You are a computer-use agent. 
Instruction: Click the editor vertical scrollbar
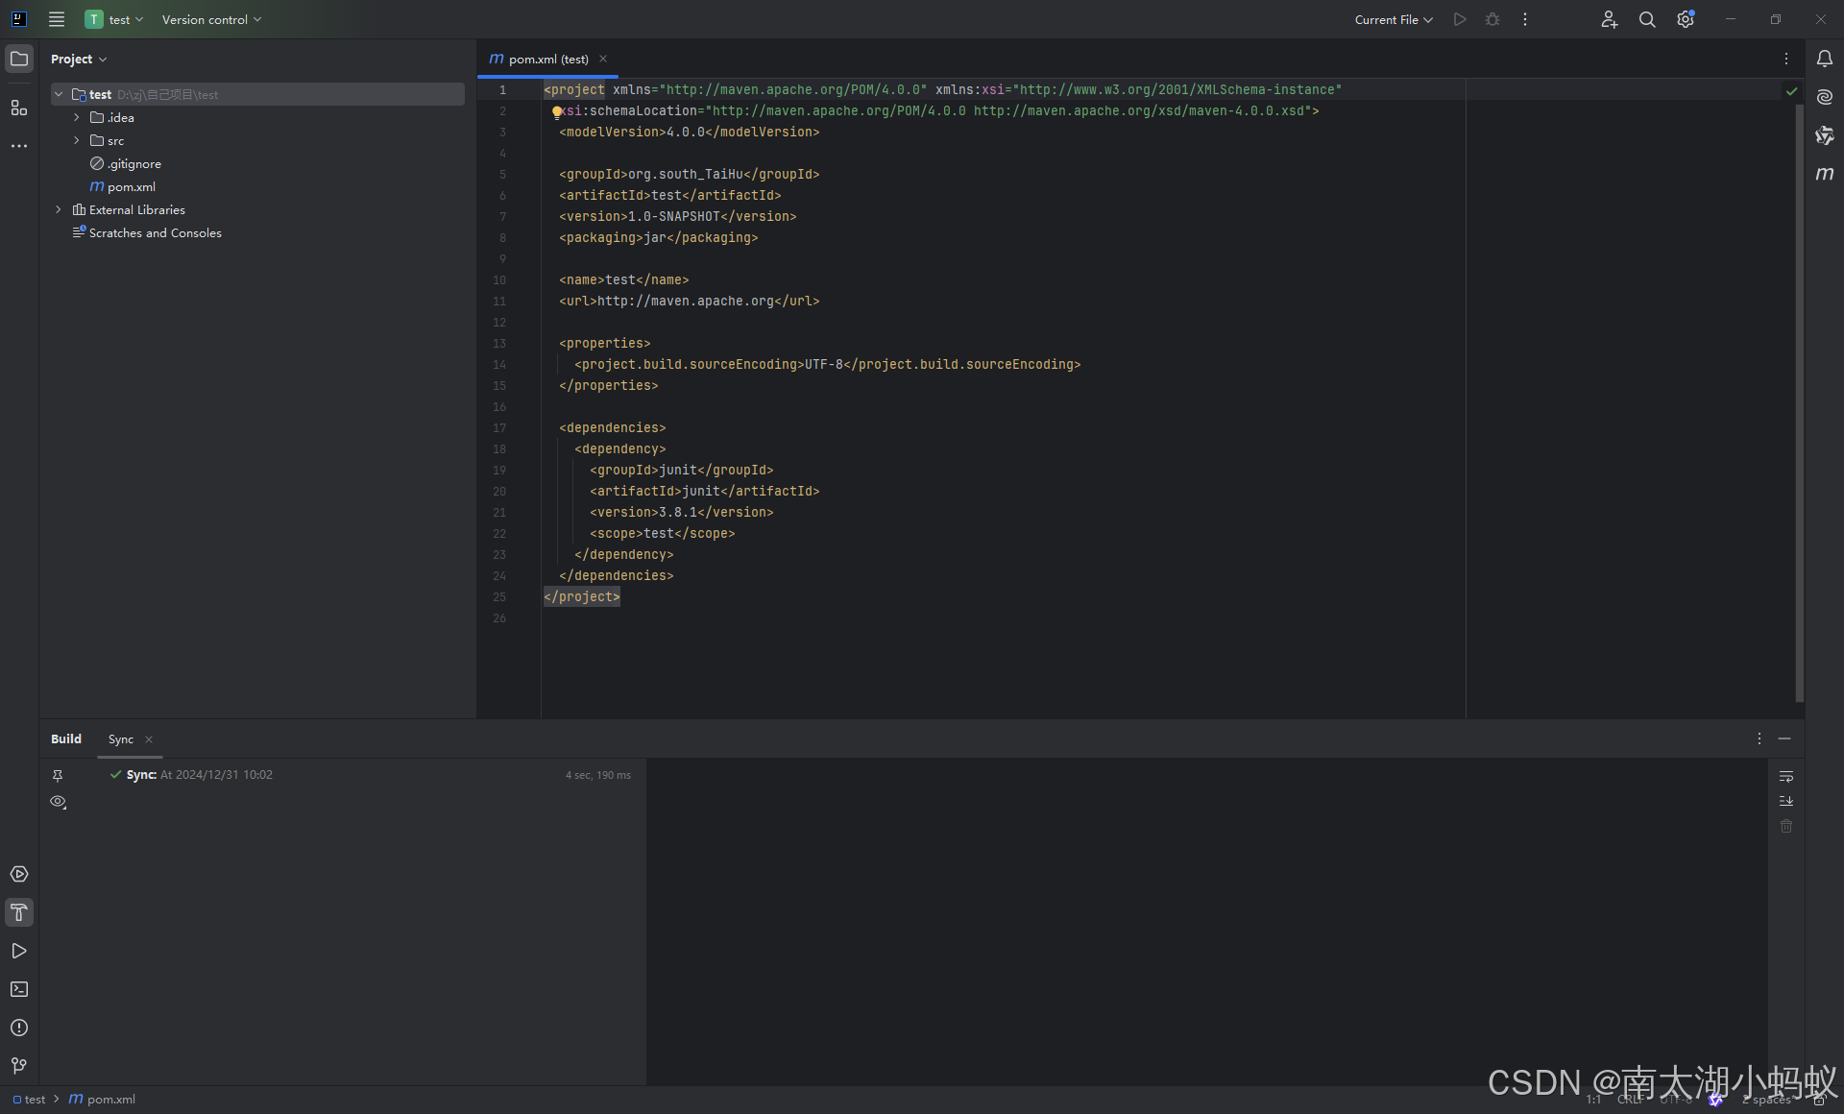click(1799, 403)
